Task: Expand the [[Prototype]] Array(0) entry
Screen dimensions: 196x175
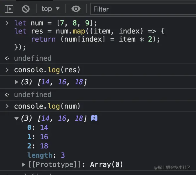Action: (23, 165)
